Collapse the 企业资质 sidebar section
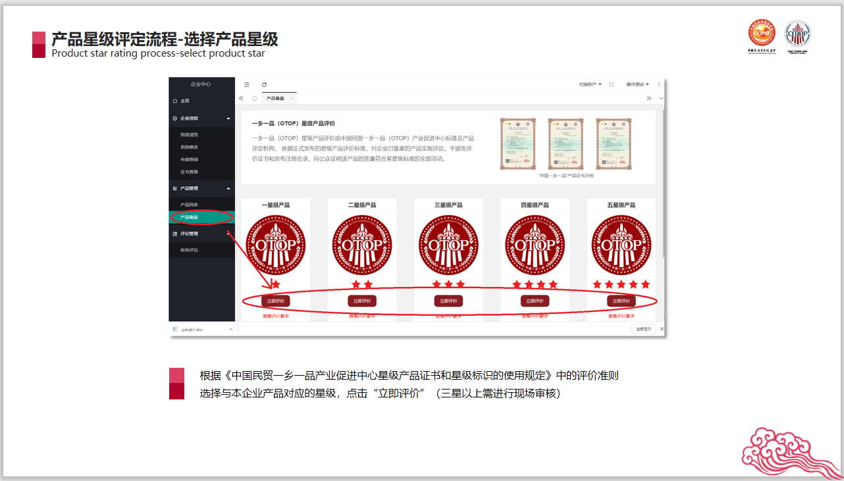The width and height of the screenshot is (844, 481). click(228, 118)
